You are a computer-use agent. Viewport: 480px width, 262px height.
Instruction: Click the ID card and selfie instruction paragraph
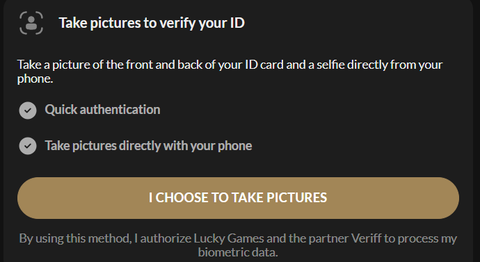(230, 72)
